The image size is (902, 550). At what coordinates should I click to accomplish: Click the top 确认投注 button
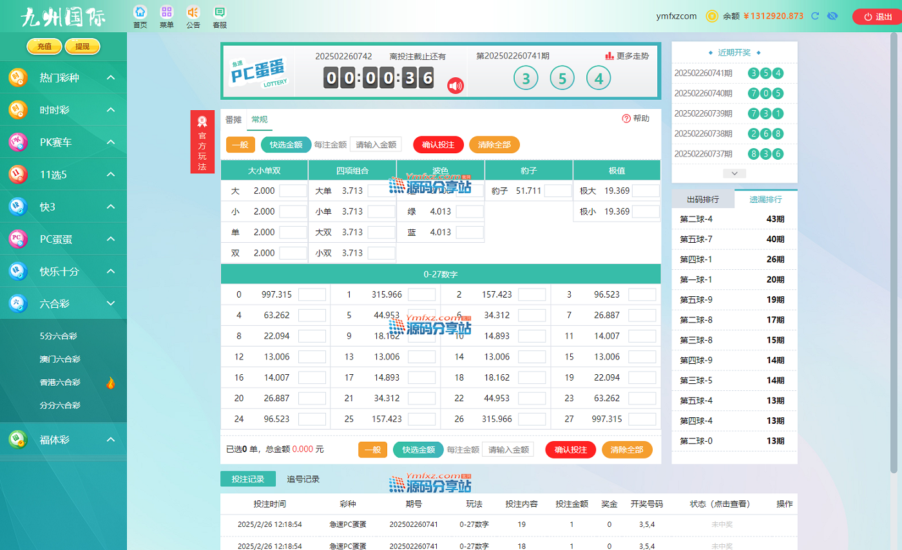(438, 145)
